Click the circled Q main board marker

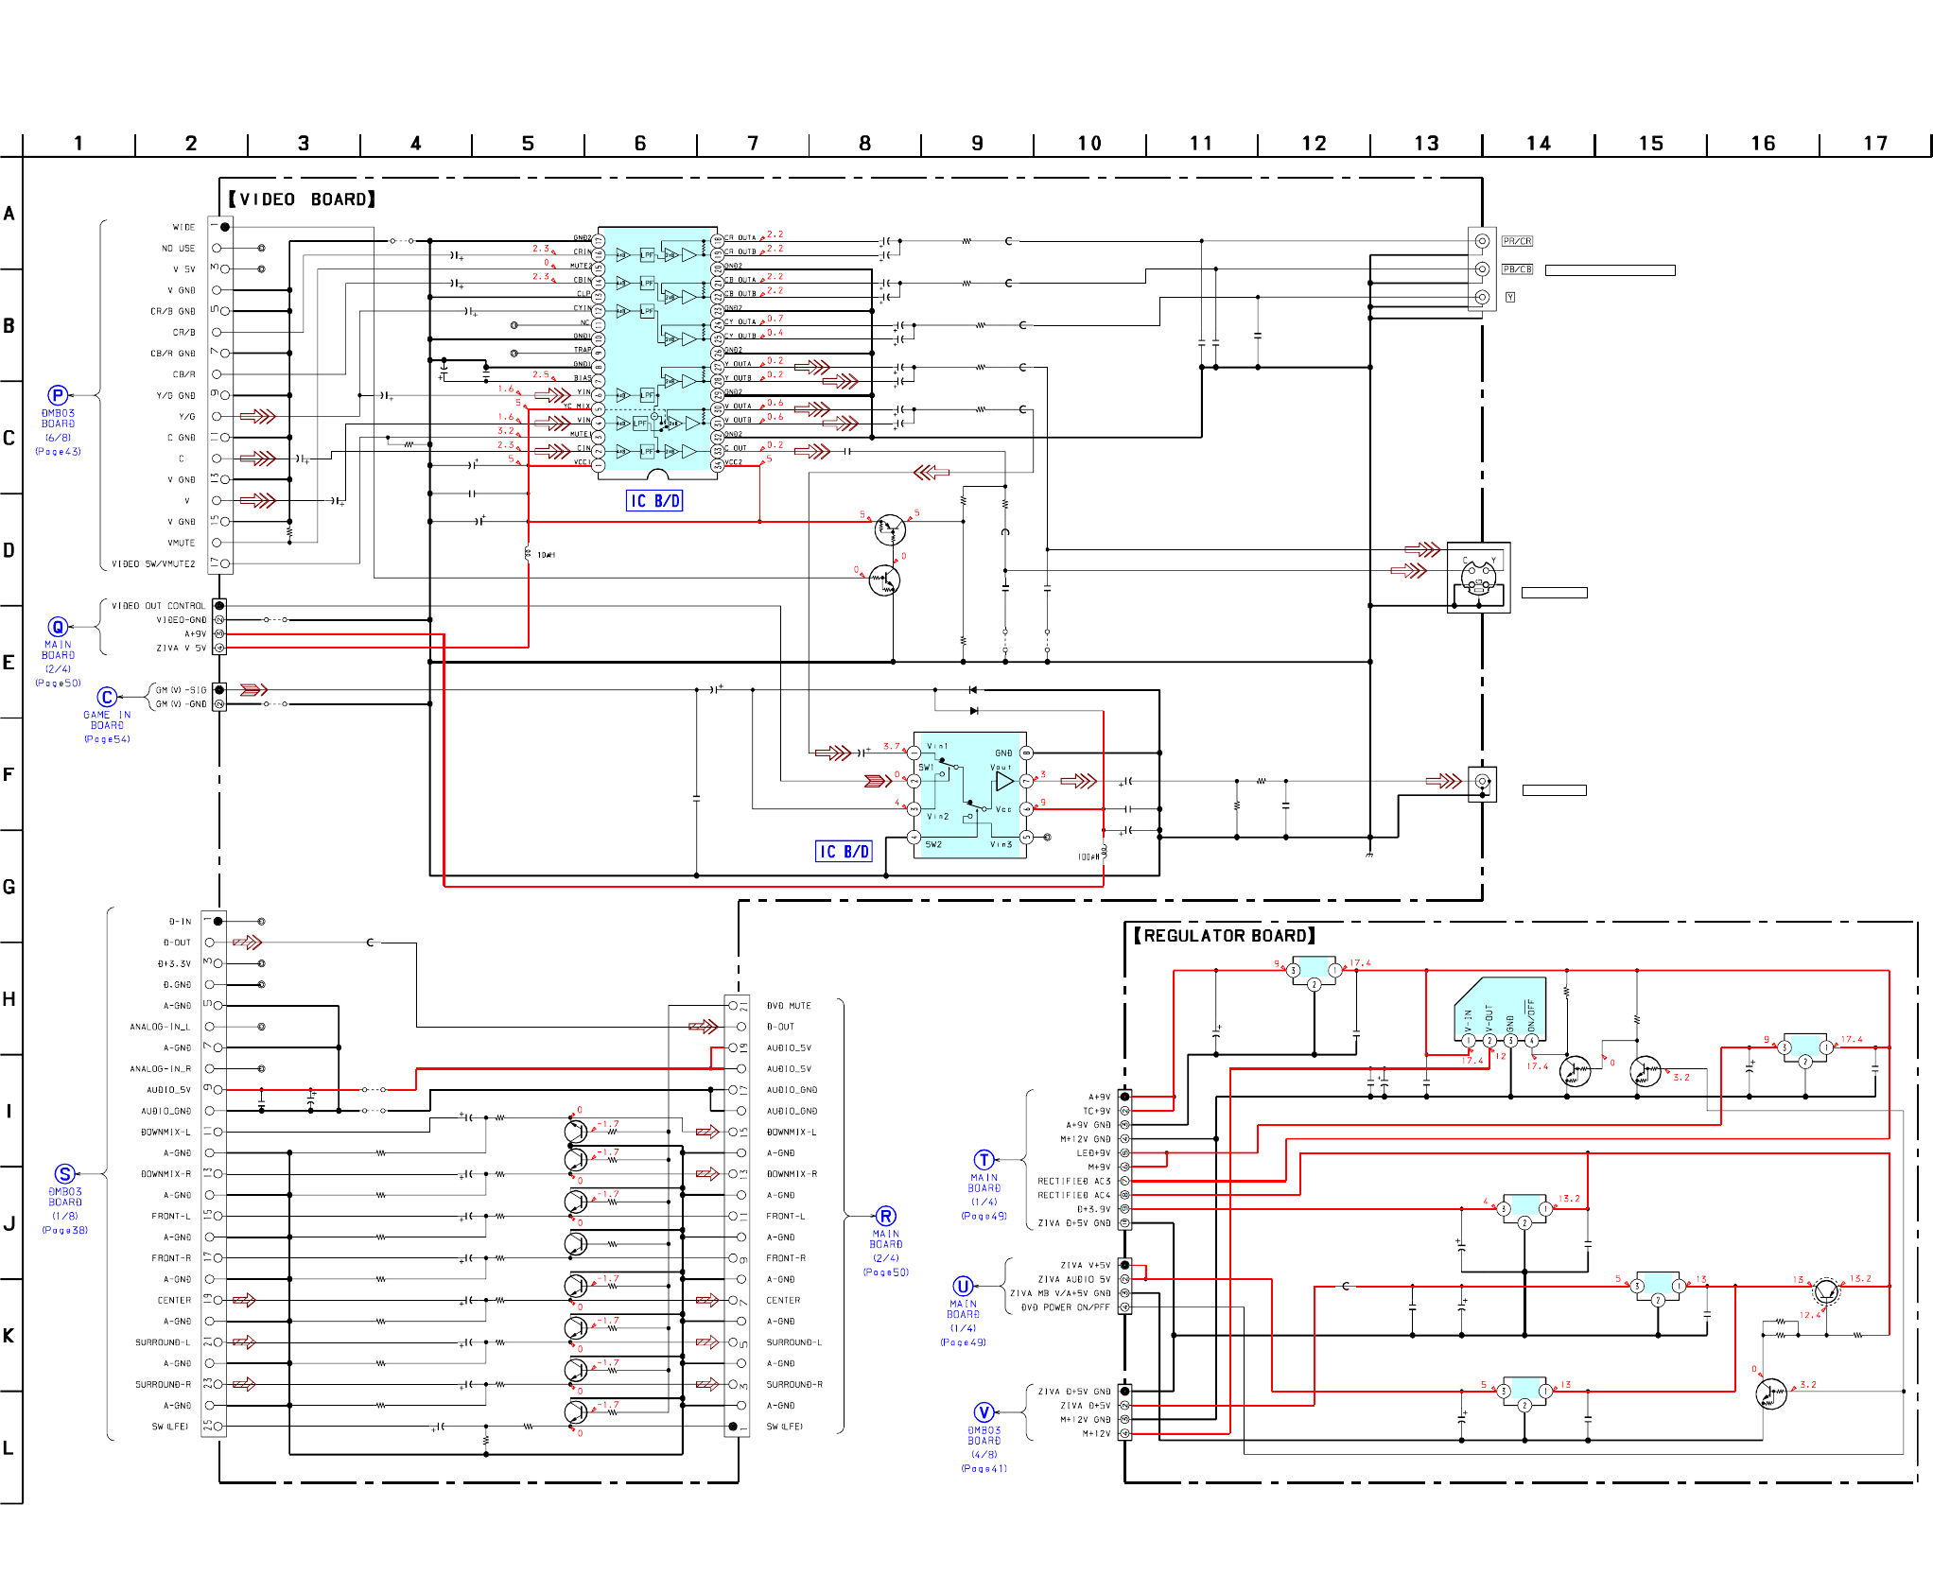(58, 627)
